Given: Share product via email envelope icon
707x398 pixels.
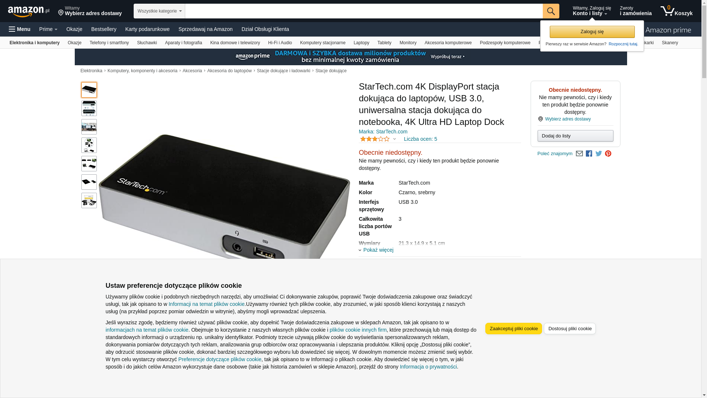Looking at the screenshot, I should point(579,154).
